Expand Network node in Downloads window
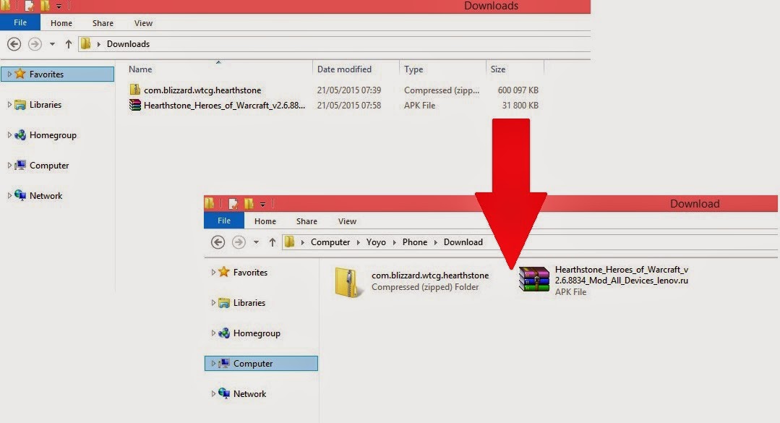 [x=9, y=195]
